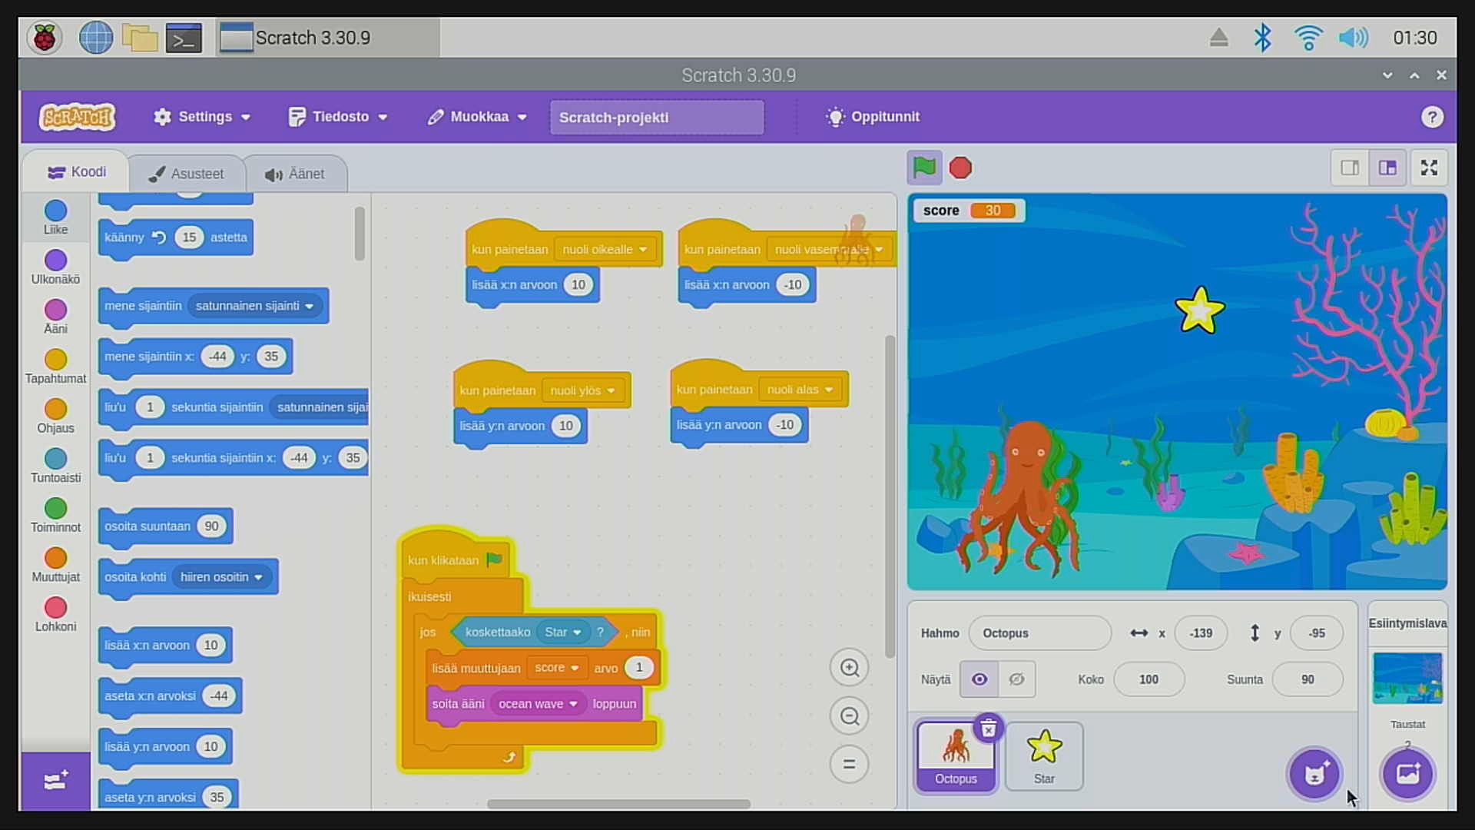Image resolution: width=1475 pixels, height=830 pixels.
Task: Hide the sprite using the crossed-eye button
Action: point(1016,679)
